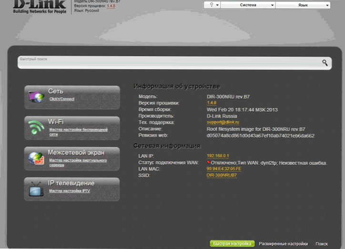345x249 pixels.
Task: Click the red WAN status indicator dot
Action: [208, 163]
